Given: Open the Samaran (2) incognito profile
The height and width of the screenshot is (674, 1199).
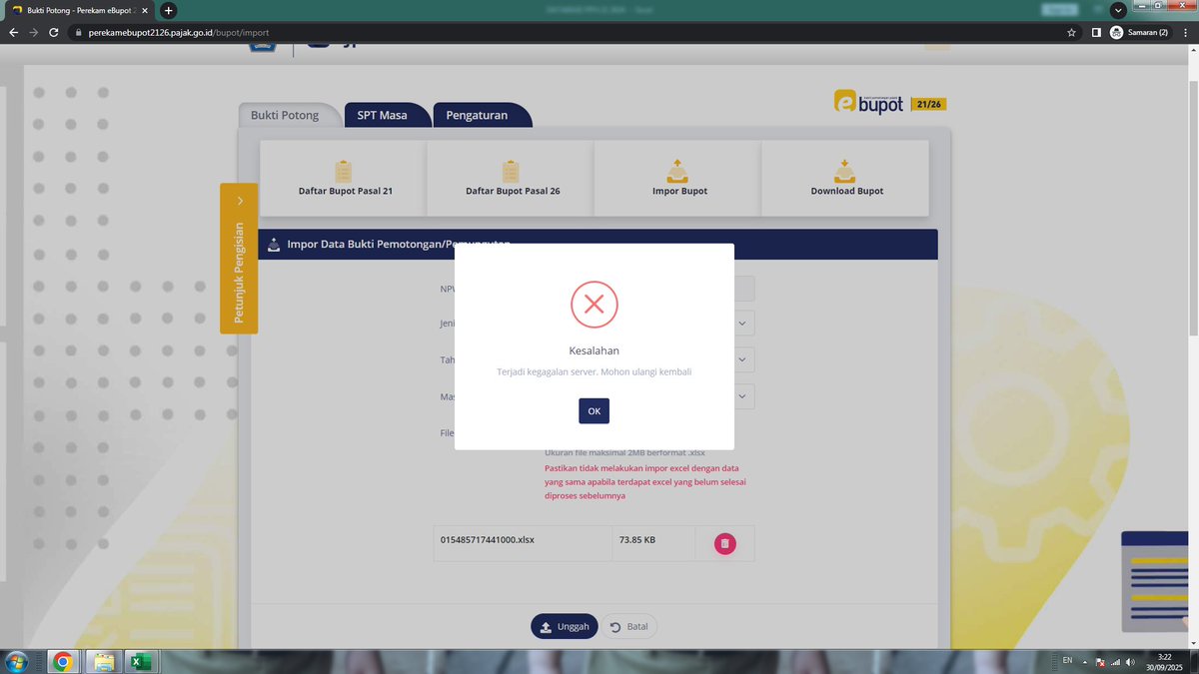Looking at the screenshot, I should (1139, 32).
